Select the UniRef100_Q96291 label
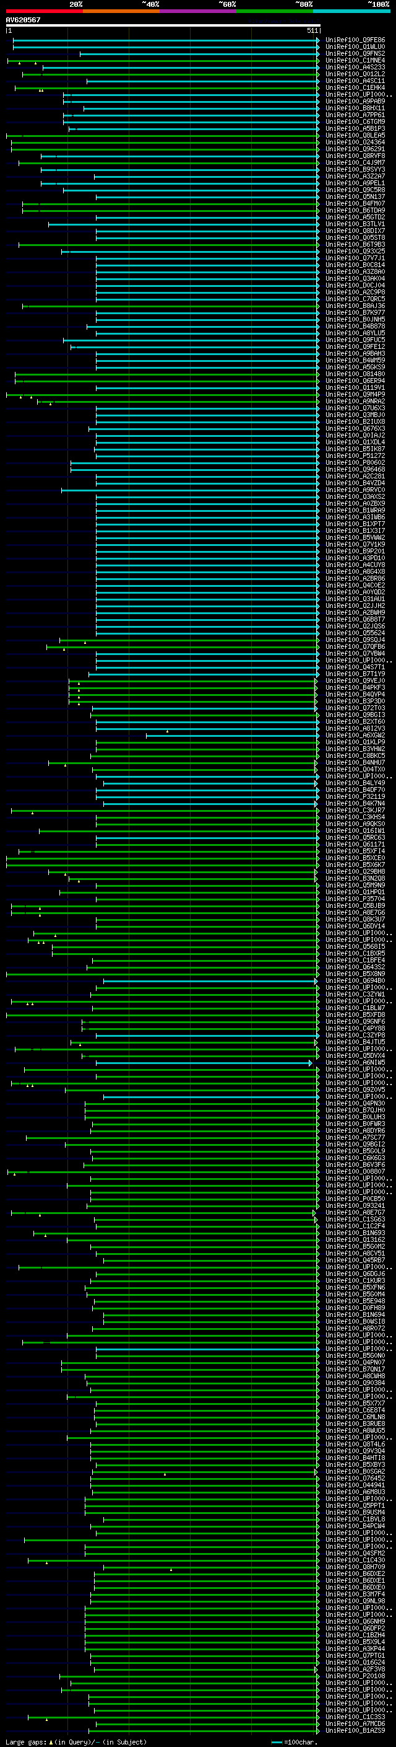This screenshot has height=1747, width=396. (x=355, y=149)
